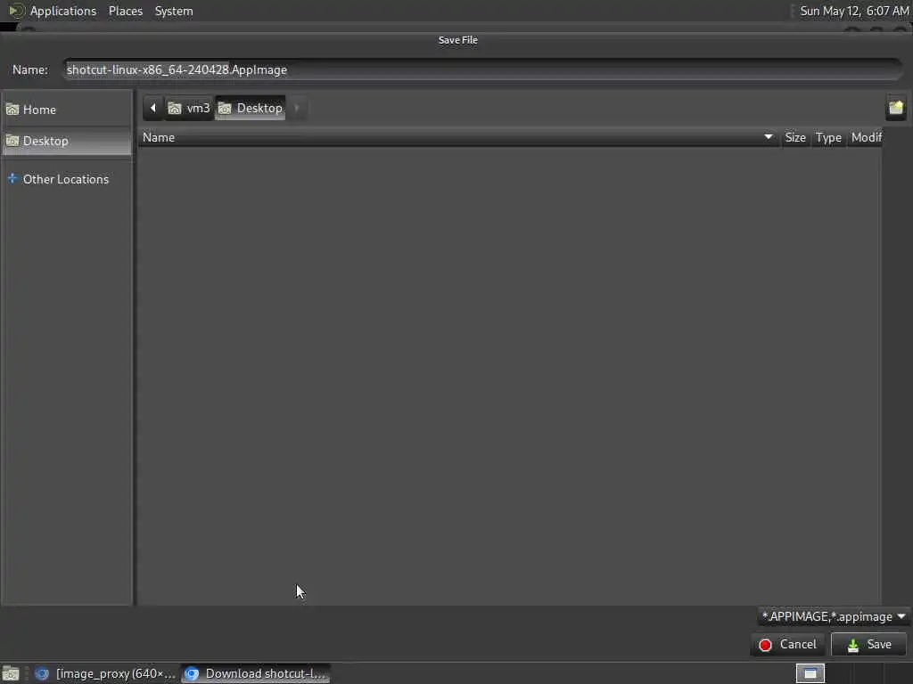Open Other Locations in sidebar
The height and width of the screenshot is (684, 913).
point(67,179)
